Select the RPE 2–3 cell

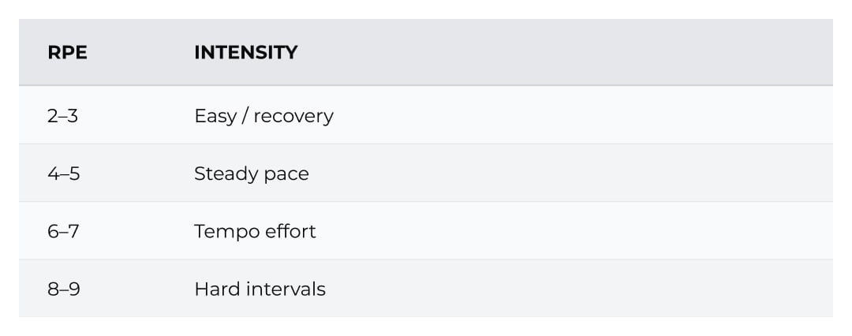coord(63,116)
